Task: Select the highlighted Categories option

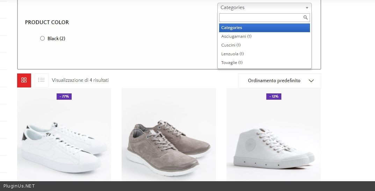Action: pyautogui.click(x=264, y=28)
